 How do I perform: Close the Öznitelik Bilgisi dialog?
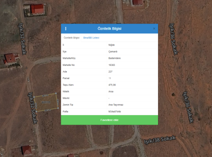click(x=154, y=29)
